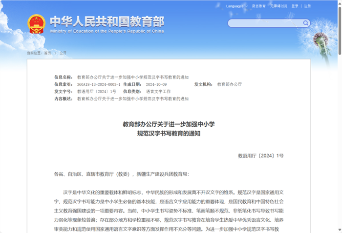The height and width of the screenshot is (233, 342).
Task: Click the 信息名称 notice title value
Action: click(133, 77)
